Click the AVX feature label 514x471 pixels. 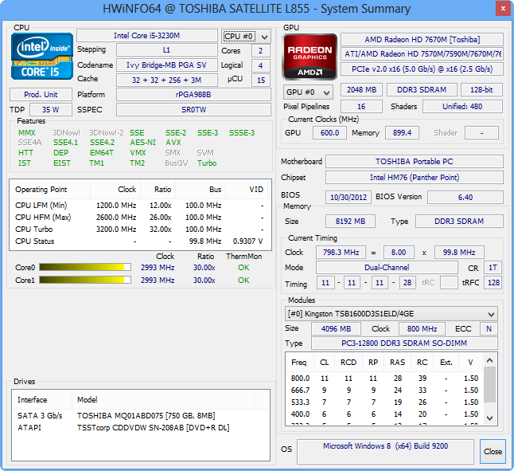173,143
